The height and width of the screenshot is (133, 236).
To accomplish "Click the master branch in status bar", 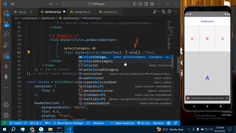I will pyautogui.click(x=16, y=123).
